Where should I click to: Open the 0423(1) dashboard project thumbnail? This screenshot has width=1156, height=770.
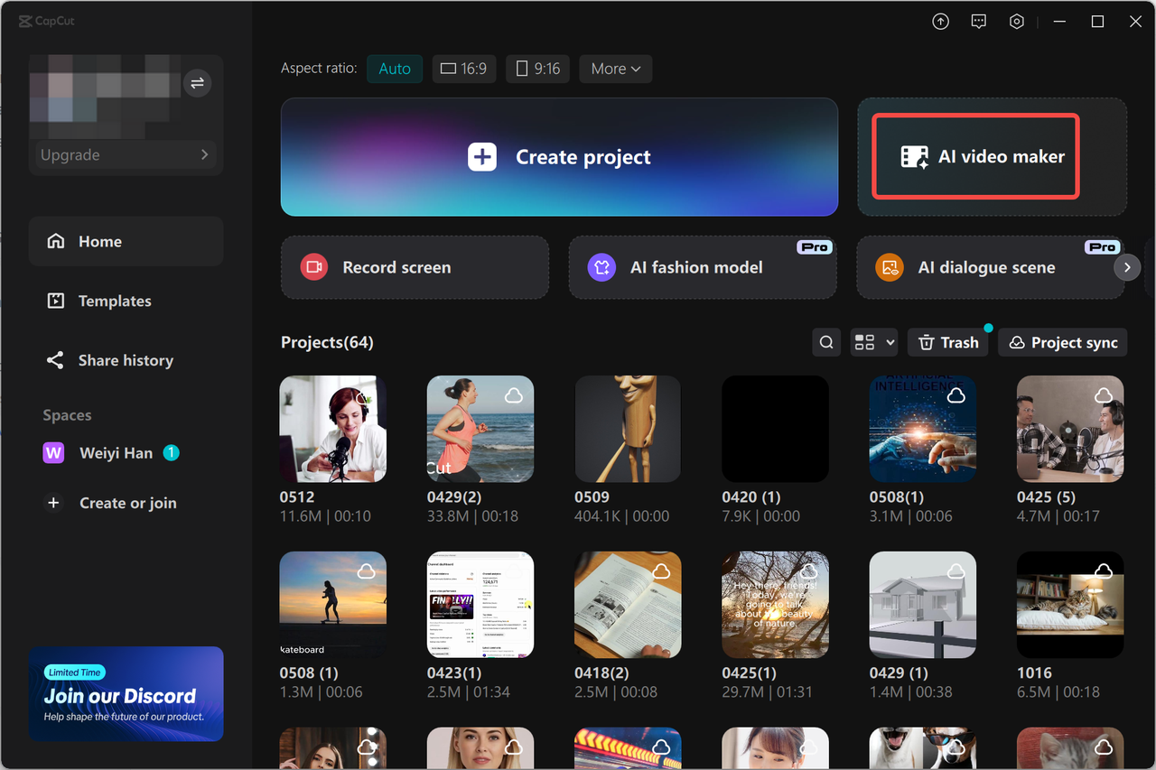coord(480,605)
